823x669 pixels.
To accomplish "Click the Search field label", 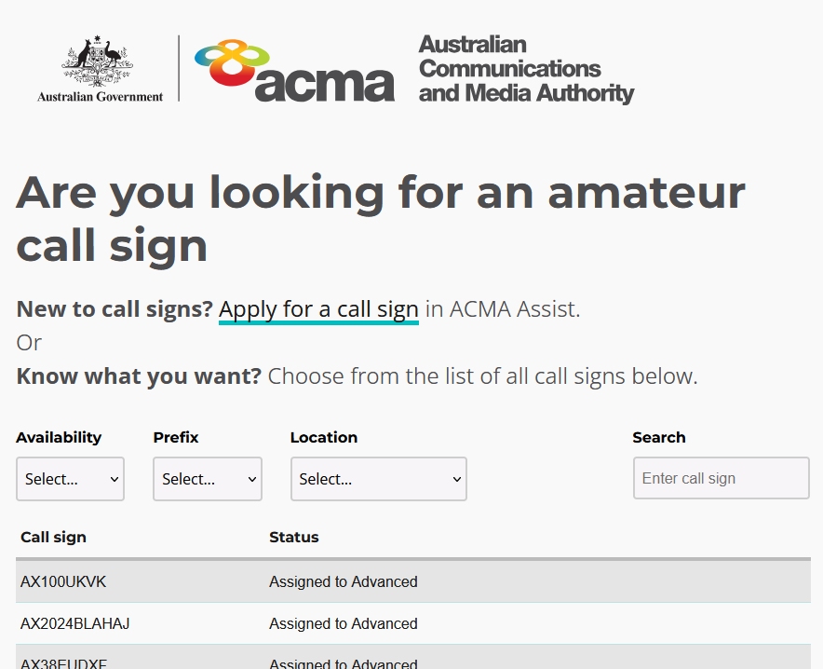I will (658, 437).
